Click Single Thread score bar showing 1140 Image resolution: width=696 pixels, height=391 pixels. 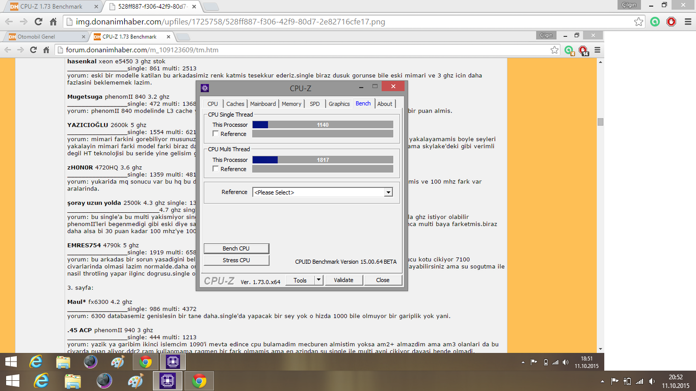click(323, 125)
